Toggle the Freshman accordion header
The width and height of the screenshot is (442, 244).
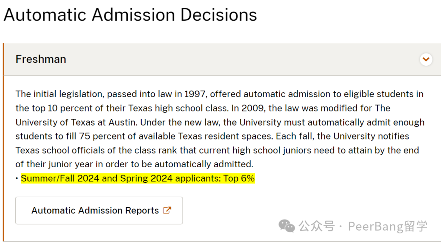pyautogui.click(x=222, y=59)
